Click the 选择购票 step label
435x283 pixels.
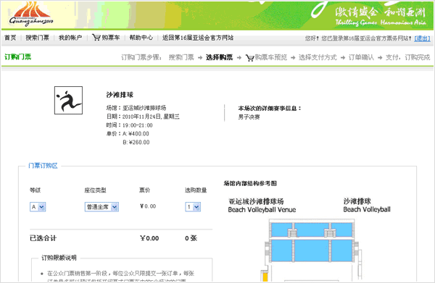tap(219, 57)
